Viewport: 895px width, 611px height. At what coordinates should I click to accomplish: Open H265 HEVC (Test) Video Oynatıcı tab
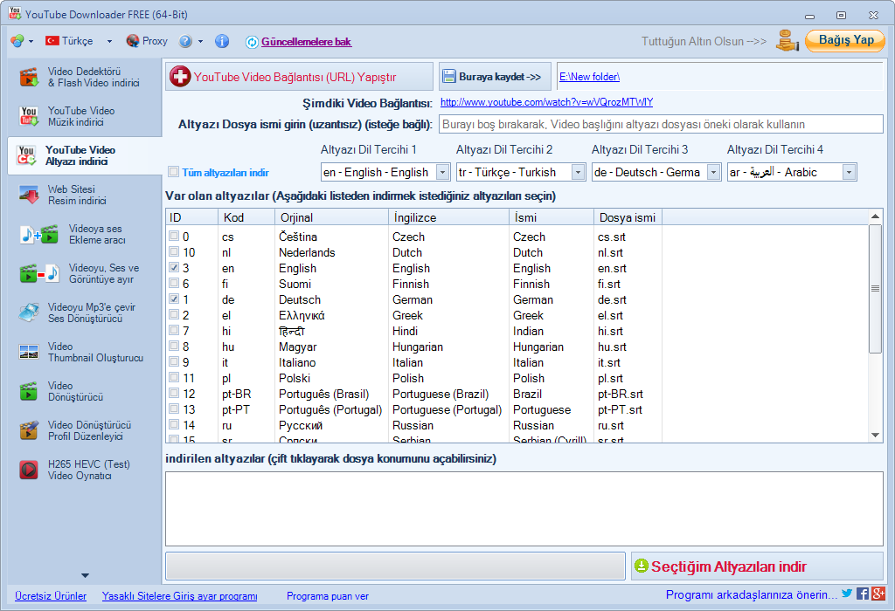tap(85, 470)
